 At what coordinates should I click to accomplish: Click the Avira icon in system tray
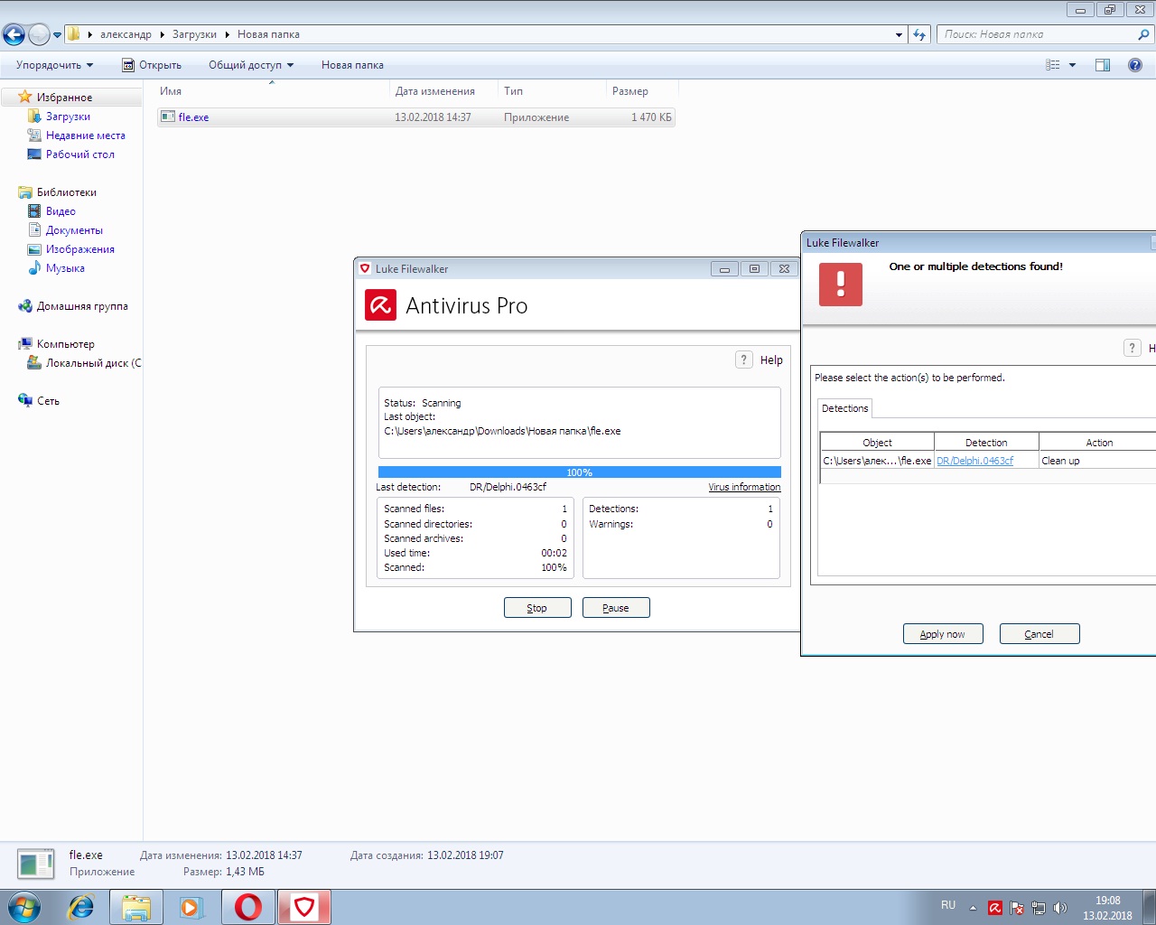[995, 908]
